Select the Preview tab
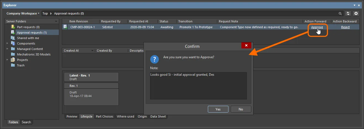This screenshot has width=364, height=129. [72, 116]
